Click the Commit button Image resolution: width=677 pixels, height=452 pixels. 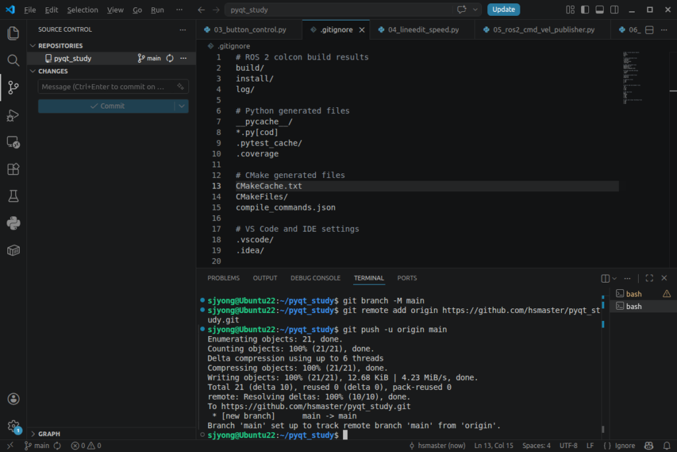point(106,107)
